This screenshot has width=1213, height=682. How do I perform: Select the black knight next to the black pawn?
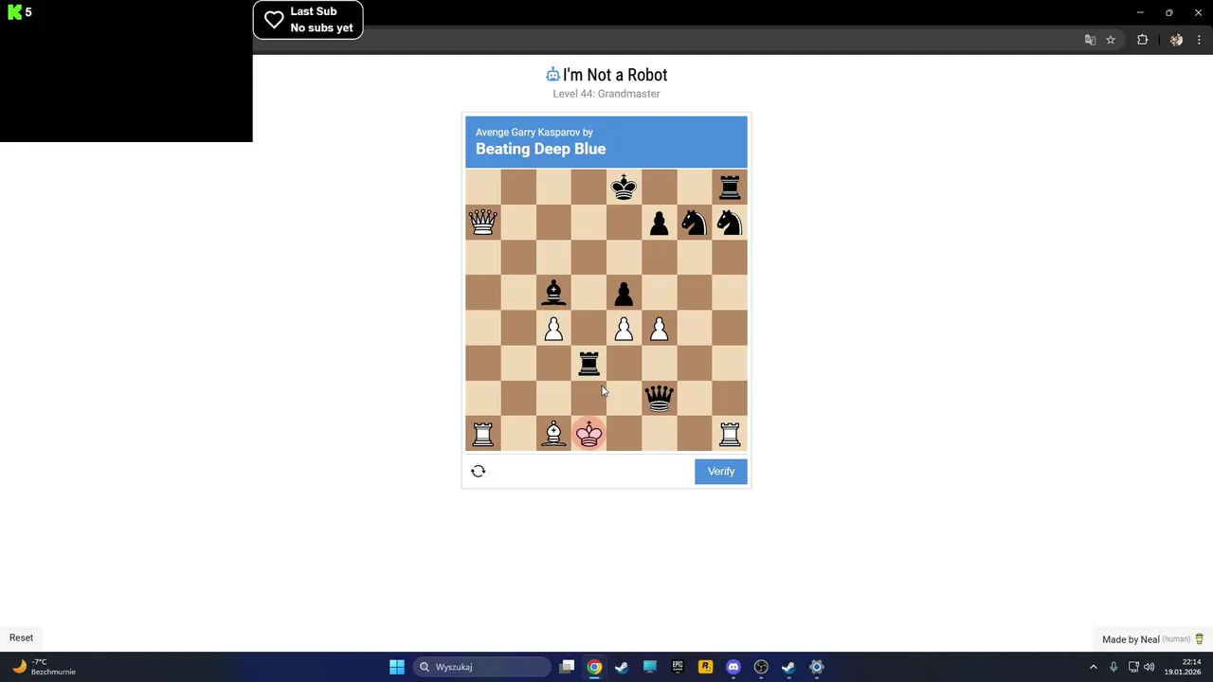(694, 223)
